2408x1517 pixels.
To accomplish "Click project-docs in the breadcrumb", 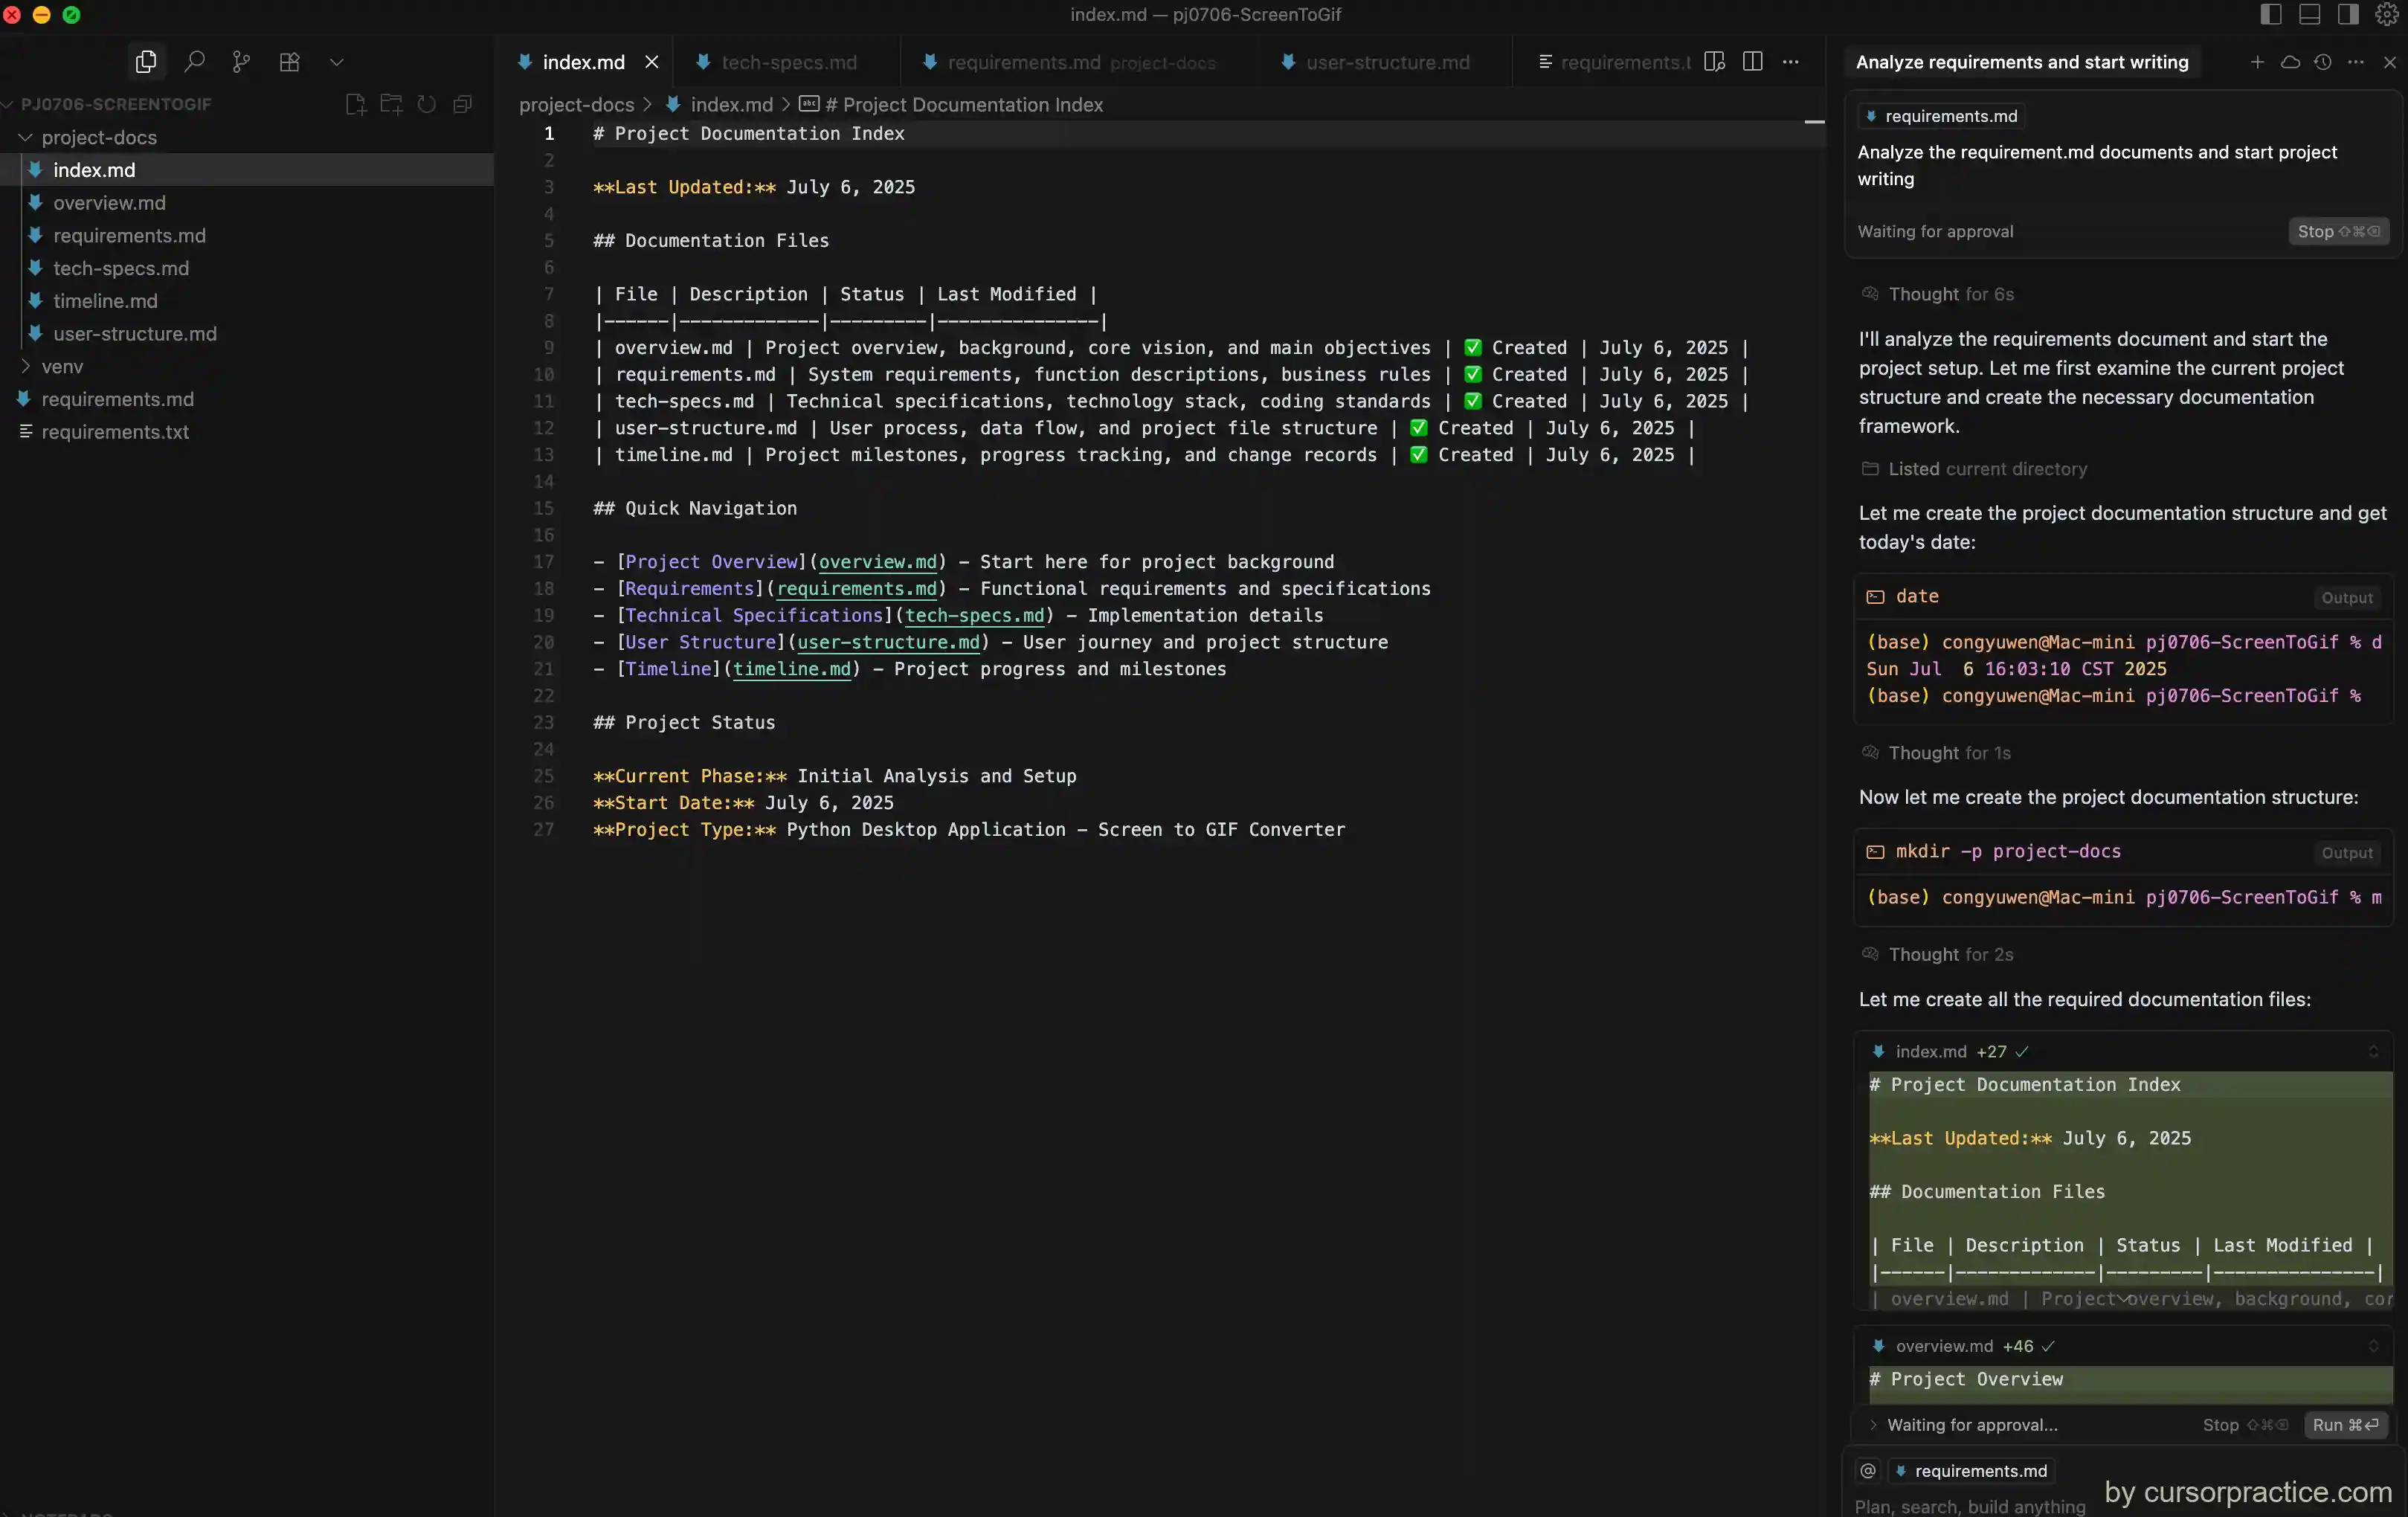I will coord(576,104).
